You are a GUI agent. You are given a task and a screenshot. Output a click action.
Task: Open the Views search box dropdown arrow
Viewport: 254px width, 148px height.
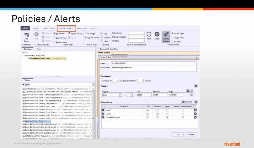click(93, 84)
